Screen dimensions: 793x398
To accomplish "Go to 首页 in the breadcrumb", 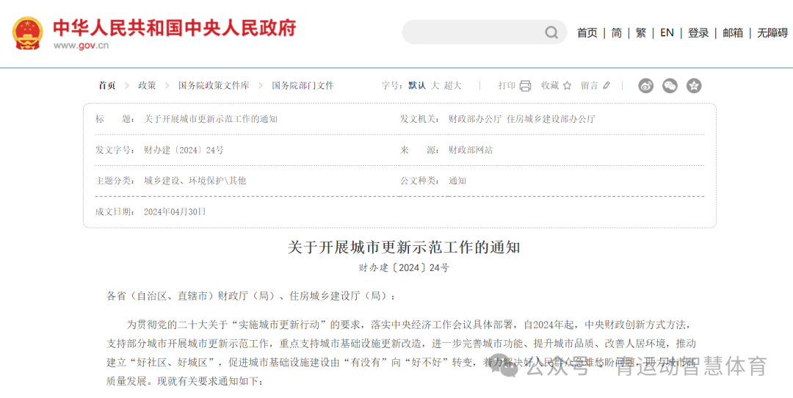I will 106,85.
